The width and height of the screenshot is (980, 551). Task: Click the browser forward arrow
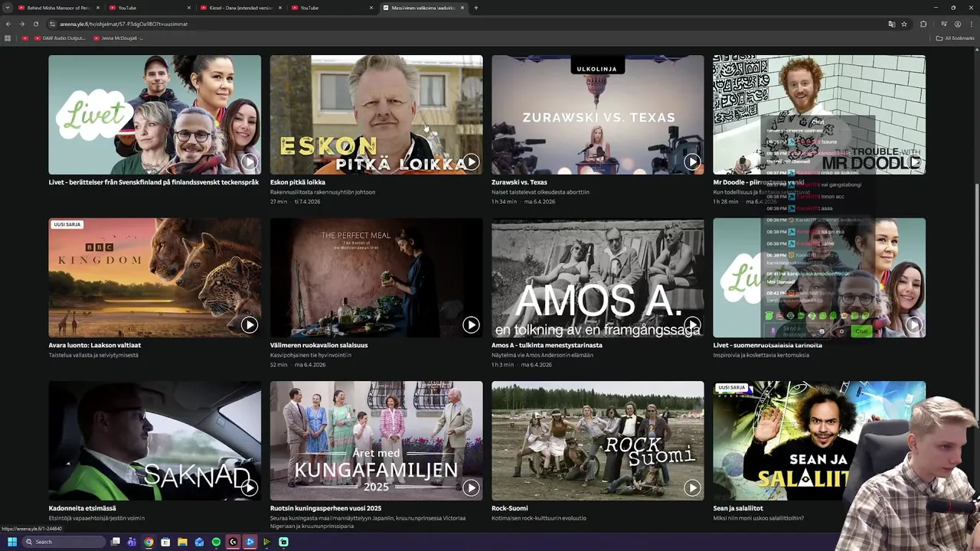[21, 24]
